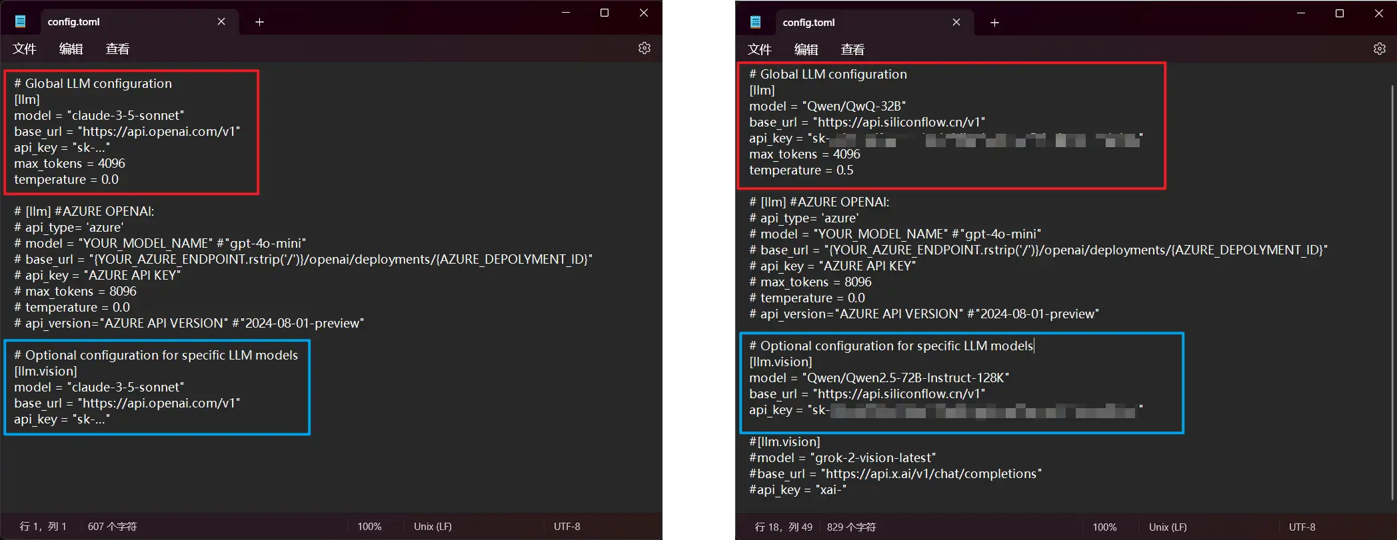The image size is (1397, 540).
Task: Click #model = "grok-2-vision-latest" line
Action: [x=842, y=457]
